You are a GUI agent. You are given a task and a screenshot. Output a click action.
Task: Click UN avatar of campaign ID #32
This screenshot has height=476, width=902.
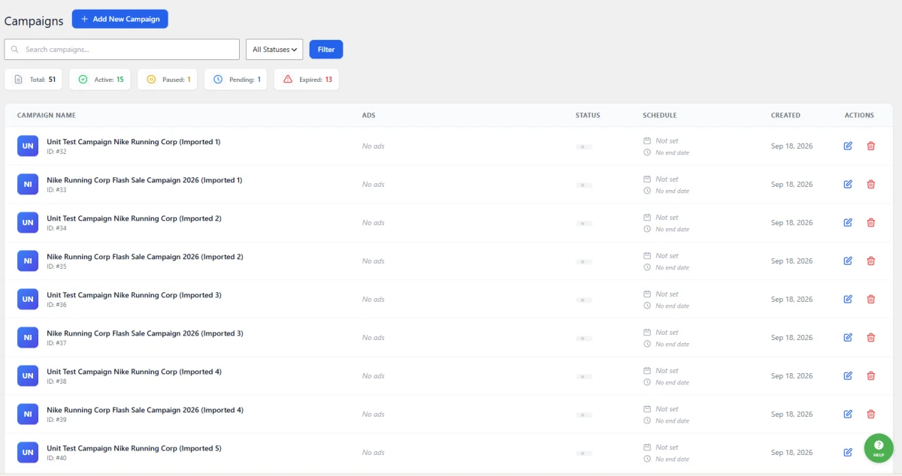(x=28, y=146)
